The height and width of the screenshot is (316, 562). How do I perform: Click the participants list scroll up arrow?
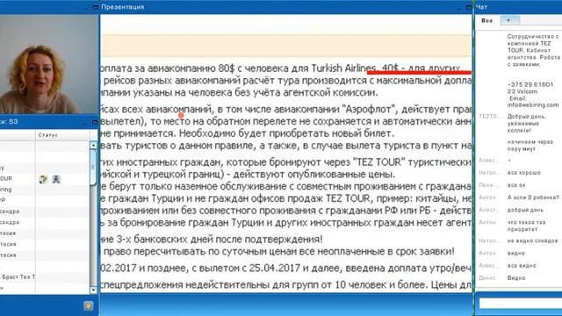93,145
